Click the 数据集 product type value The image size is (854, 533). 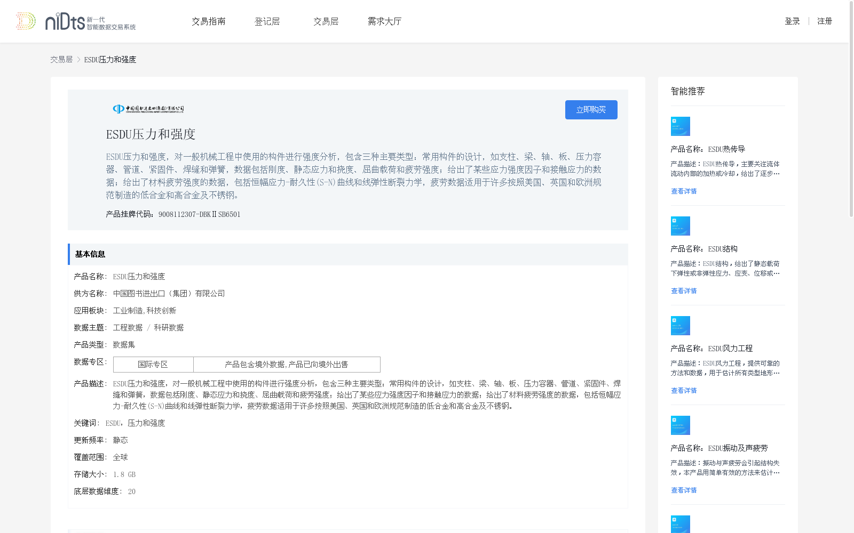click(x=124, y=345)
